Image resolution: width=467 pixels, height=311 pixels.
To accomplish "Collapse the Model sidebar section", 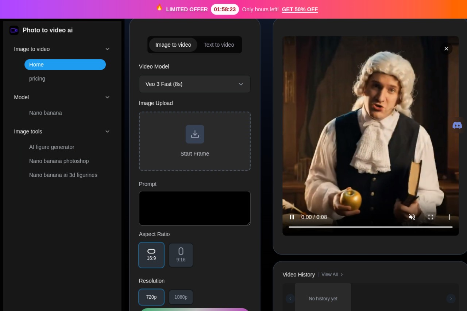I will click(x=107, y=97).
